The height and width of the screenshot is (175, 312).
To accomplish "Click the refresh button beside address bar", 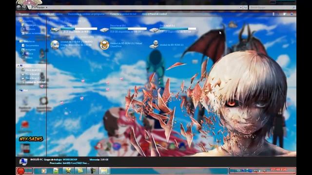I will (x=245, y=7).
